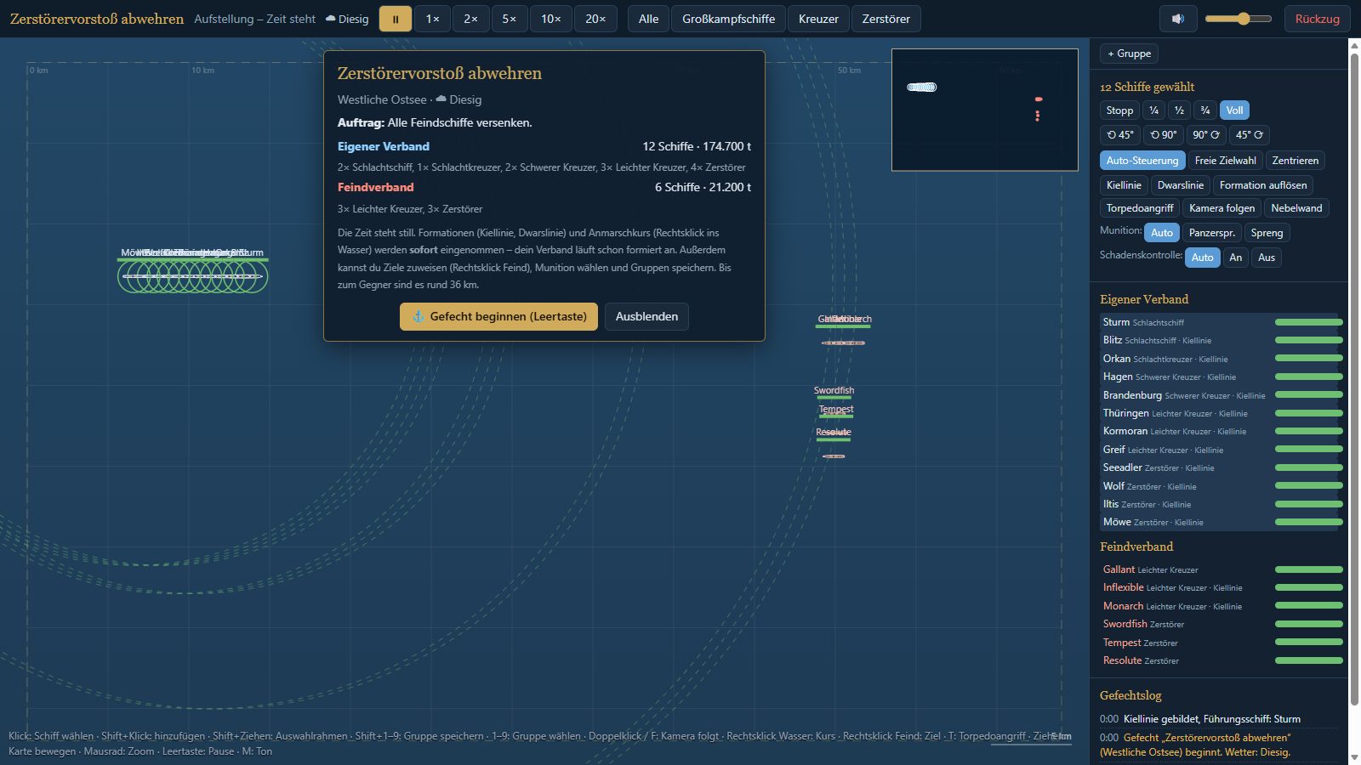Click the minimap overview
This screenshot has height=765, width=1361.
pyautogui.click(x=985, y=110)
